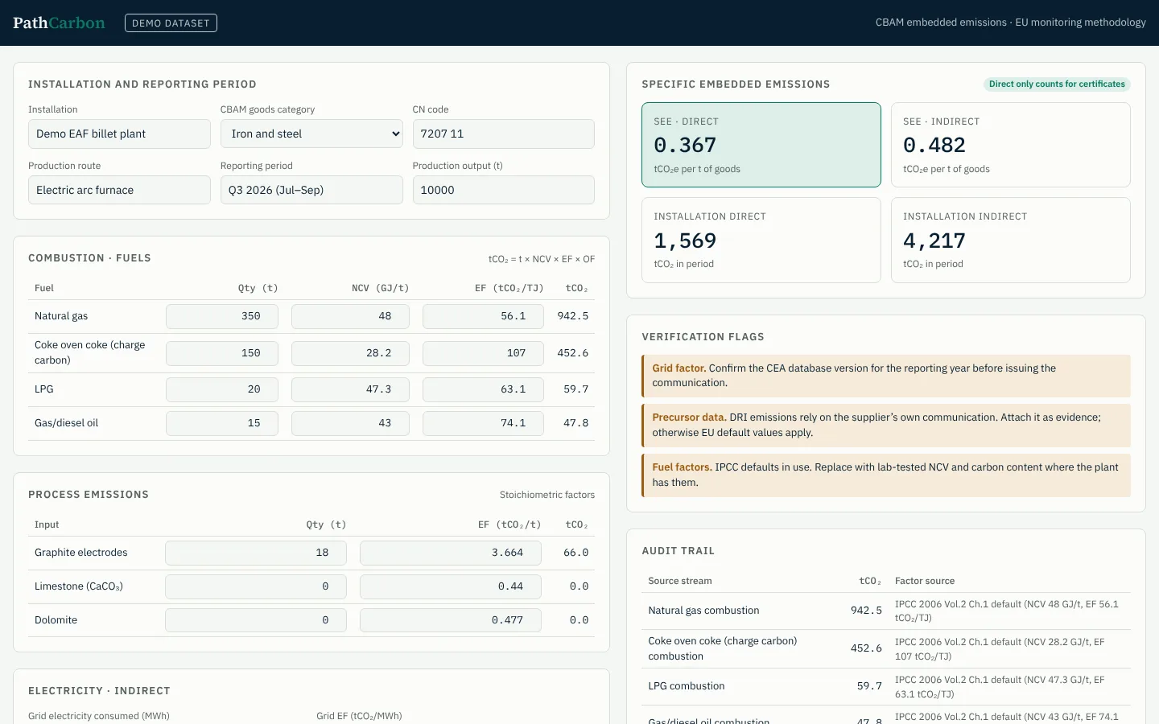Click the Installation Indirect 4,217 card
Screen dimensions: 1159x724
point(1011,240)
